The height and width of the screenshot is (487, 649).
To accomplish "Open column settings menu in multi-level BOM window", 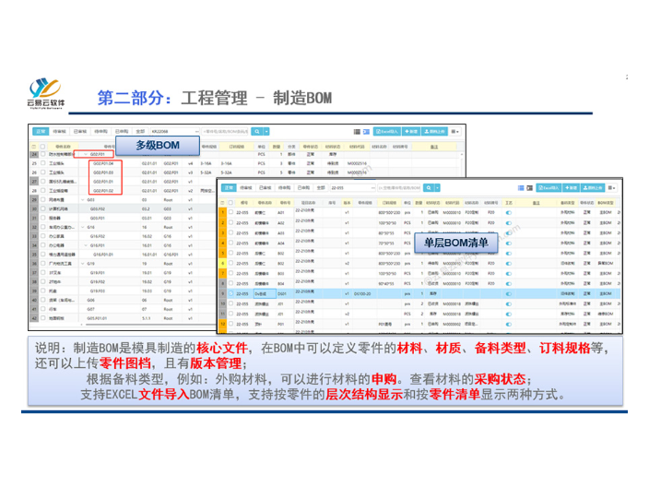I will [454, 131].
